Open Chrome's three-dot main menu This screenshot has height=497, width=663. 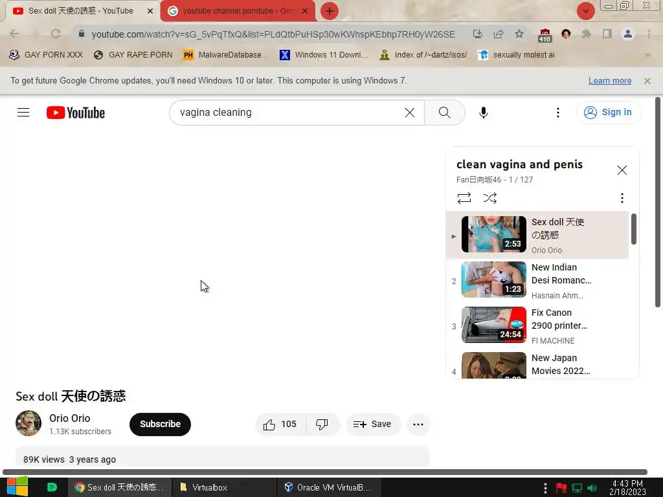coord(649,34)
